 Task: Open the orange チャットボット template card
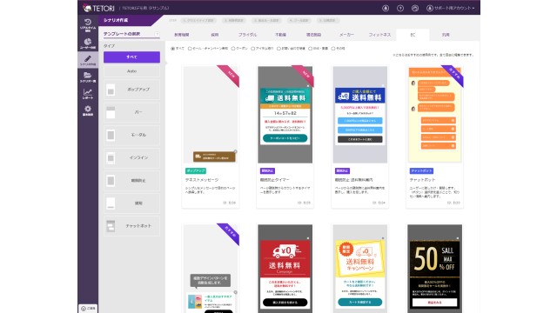[435, 137]
